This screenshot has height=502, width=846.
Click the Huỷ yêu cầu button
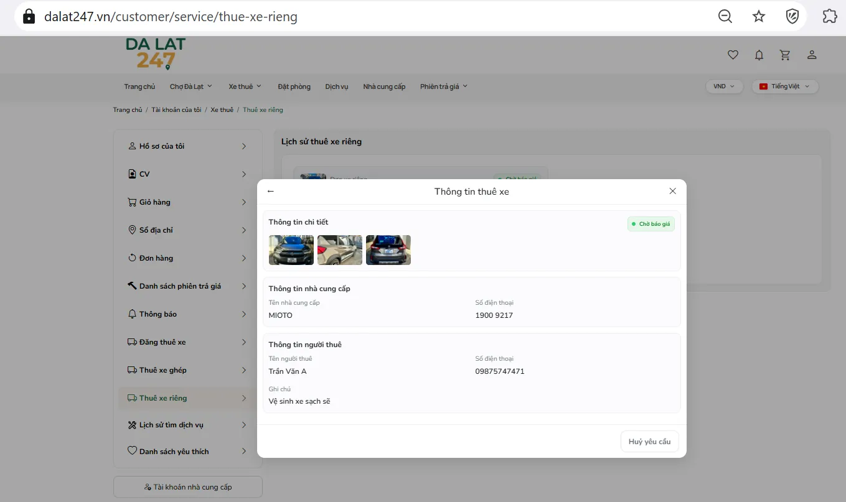tap(649, 442)
